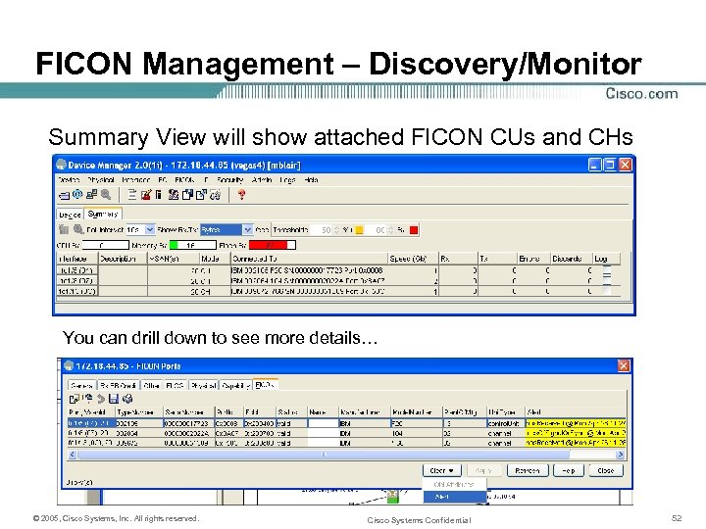Click the Close button in FICON Ports dialog
The width and height of the screenshot is (706, 529).
tap(606, 470)
